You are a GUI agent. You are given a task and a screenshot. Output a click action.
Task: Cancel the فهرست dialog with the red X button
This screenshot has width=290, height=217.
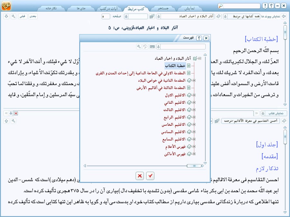tap(140, 176)
